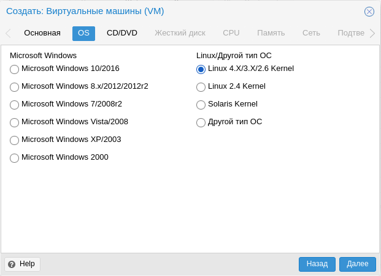Viewport: 381px width, 276px height.
Task: Choose Microsoft Windows 7/2008r2
Action: tap(14, 105)
